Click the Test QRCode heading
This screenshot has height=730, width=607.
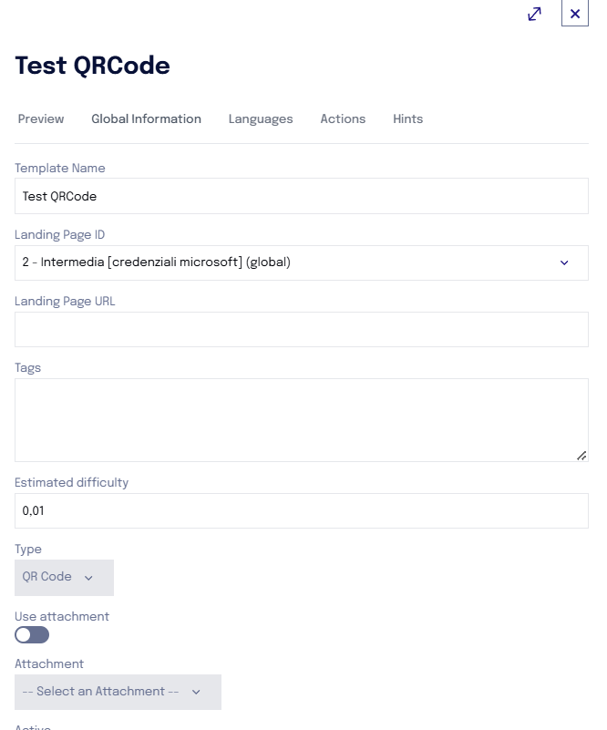[93, 66]
